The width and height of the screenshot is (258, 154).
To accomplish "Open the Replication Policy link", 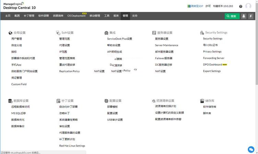I will tap(69, 71).
